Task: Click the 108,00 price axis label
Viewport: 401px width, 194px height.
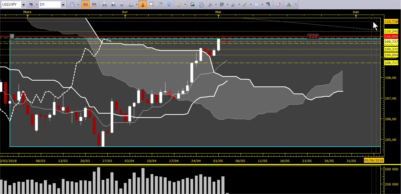Action: click(390, 78)
